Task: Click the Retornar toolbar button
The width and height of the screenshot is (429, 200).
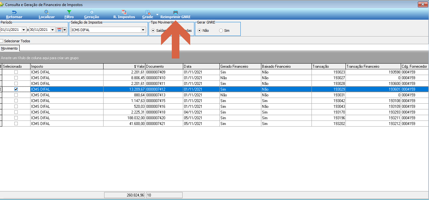Action: pyautogui.click(x=14, y=14)
